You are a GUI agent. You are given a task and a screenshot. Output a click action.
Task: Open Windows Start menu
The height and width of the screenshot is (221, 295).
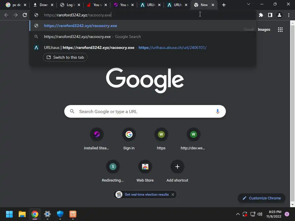(x=9, y=214)
